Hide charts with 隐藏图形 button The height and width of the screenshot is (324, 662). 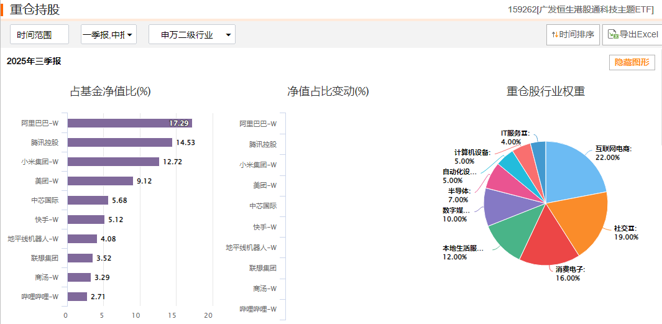(x=632, y=63)
